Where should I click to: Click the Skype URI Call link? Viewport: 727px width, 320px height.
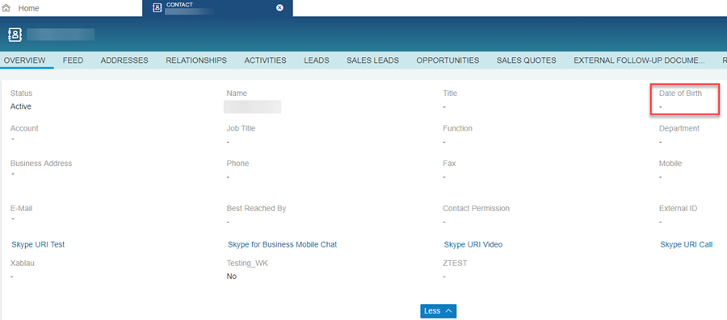[x=686, y=244]
